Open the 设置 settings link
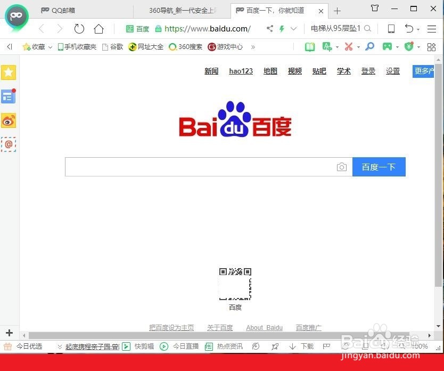Viewport: 444px width, 371px height. (393, 71)
